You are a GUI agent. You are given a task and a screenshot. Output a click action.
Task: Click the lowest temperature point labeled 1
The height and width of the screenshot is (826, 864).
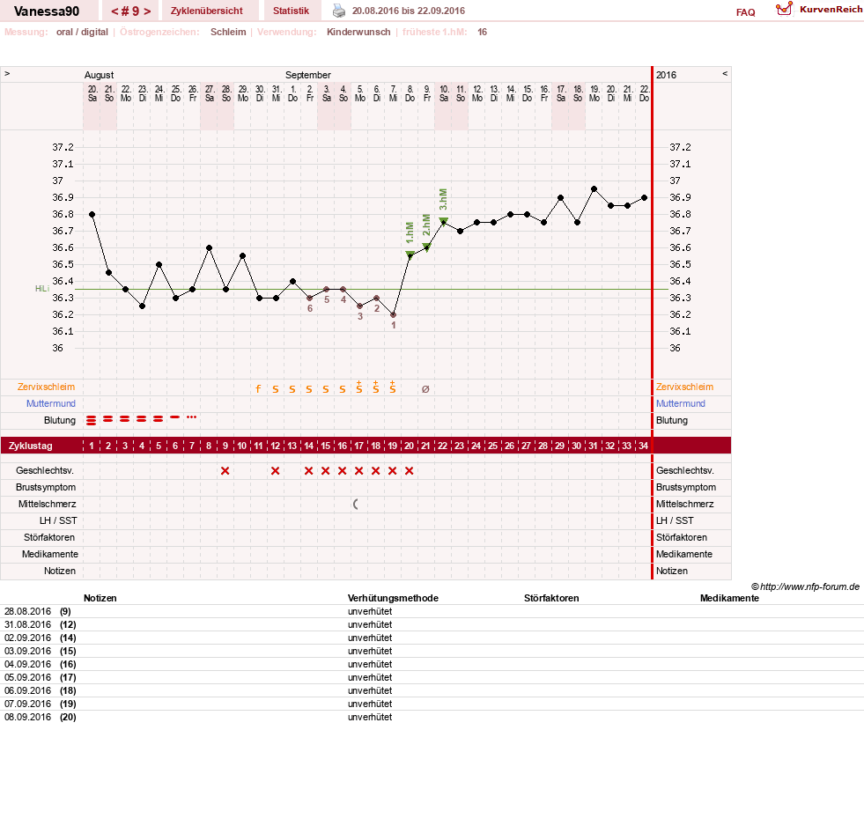tap(393, 314)
